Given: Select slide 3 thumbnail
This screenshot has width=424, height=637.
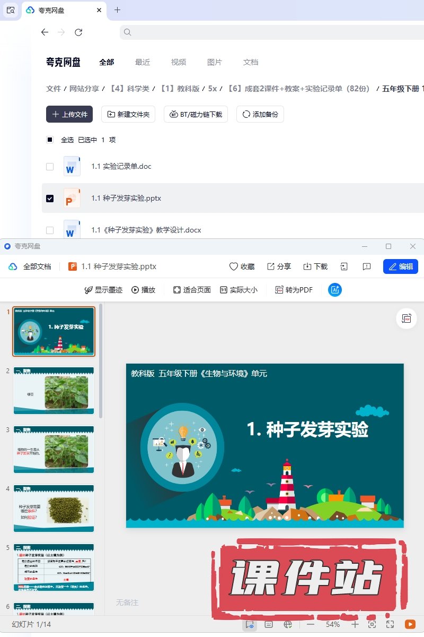Looking at the screenshot, I should coord(54,449).
